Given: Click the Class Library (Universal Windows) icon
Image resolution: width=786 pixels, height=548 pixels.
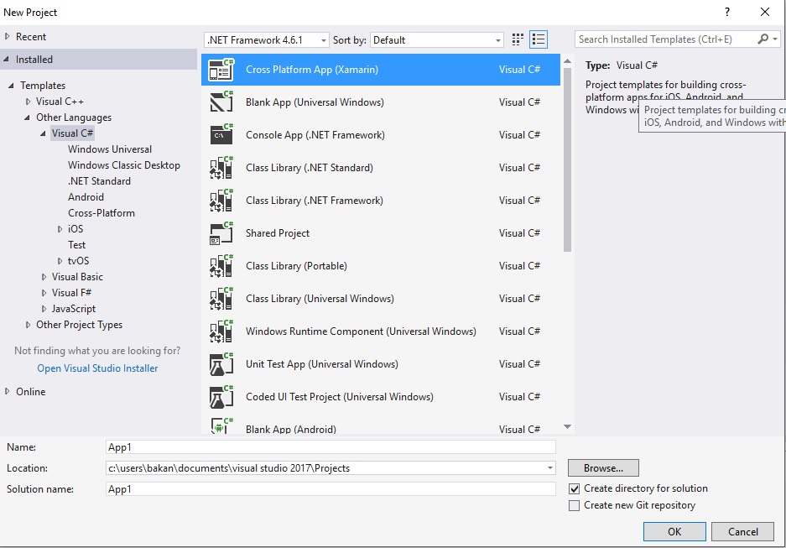Looking at the screenshot, I should click(x=221, y=298).
